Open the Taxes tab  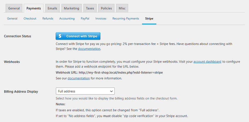click(90, 8)
